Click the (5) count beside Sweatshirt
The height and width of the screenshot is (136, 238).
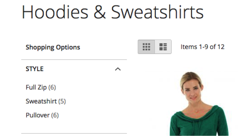point(62,101)
